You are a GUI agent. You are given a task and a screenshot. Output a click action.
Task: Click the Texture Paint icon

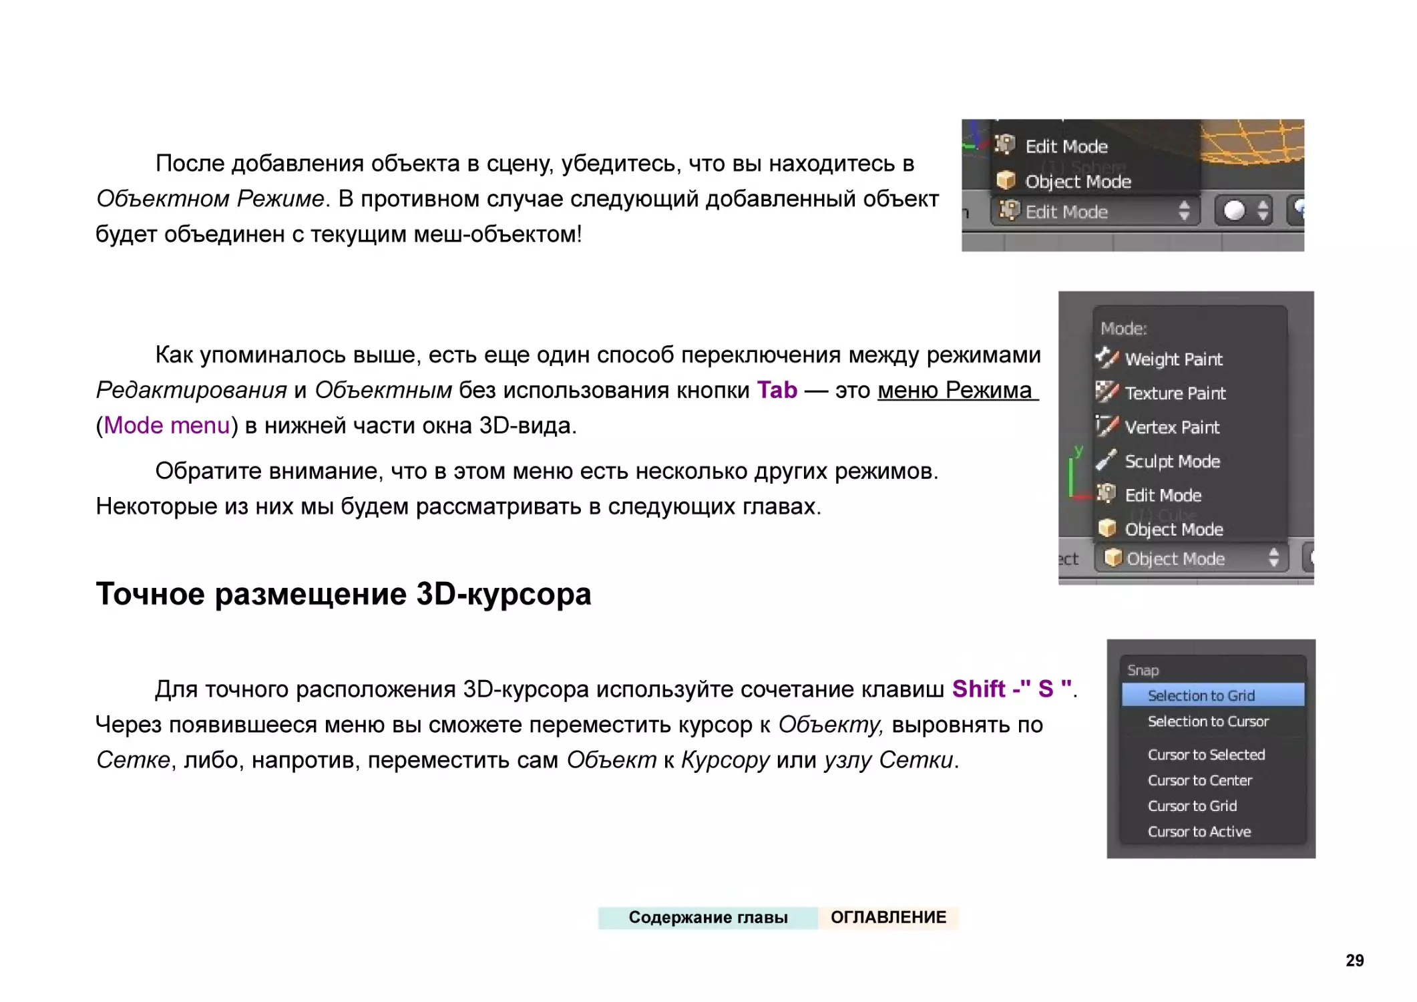(1106, 391)
